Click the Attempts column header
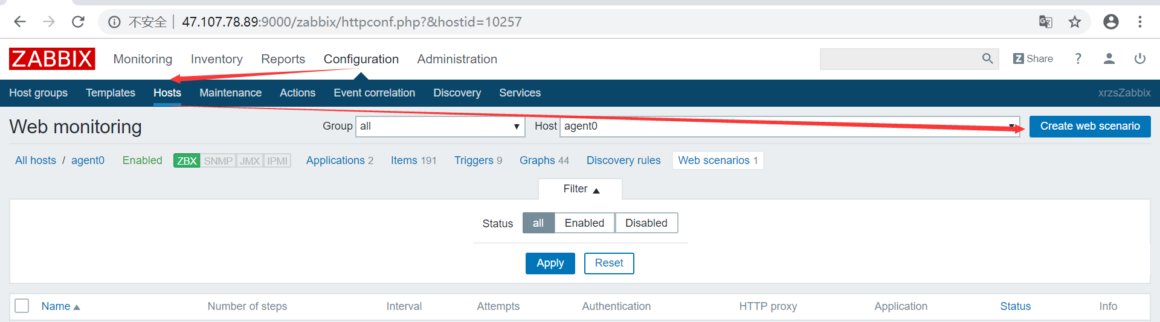Image resolution: width=1160 pixels, height=322 pixels. pyautogui.click(x=498, y=306)
